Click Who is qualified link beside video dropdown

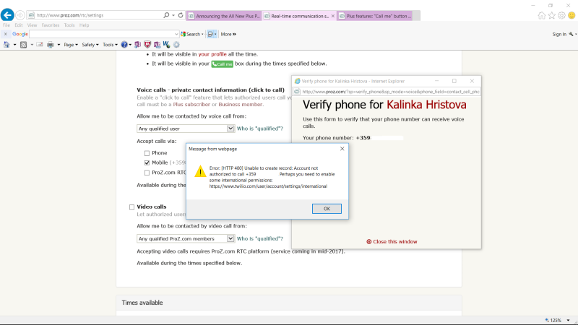coord(260,238)
